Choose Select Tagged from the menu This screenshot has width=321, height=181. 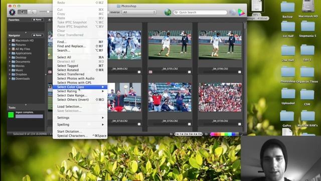pos(80,66)
